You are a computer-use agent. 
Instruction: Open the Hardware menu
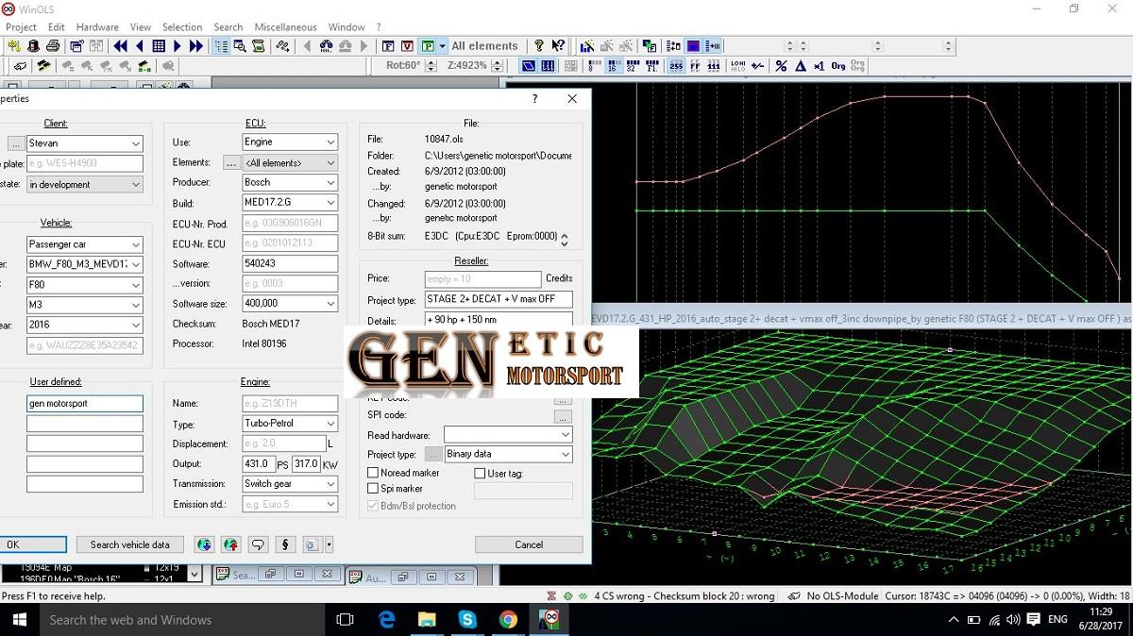tap(97, 27)
